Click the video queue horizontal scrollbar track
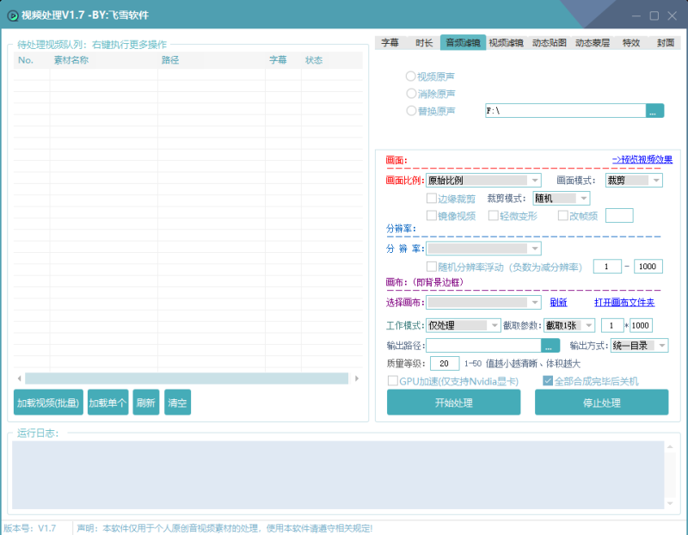This screenshot has width=688, height=535. [x=187, y=378]
